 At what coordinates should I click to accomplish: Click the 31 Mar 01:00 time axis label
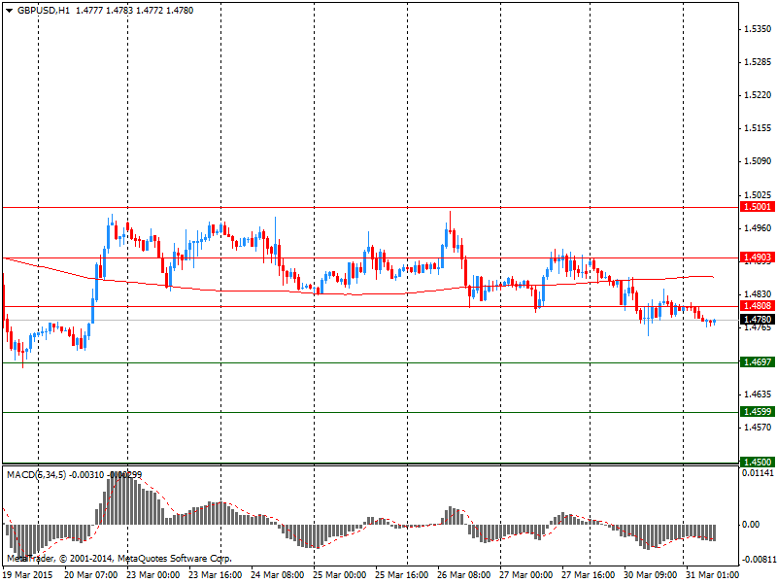point(712,574)
